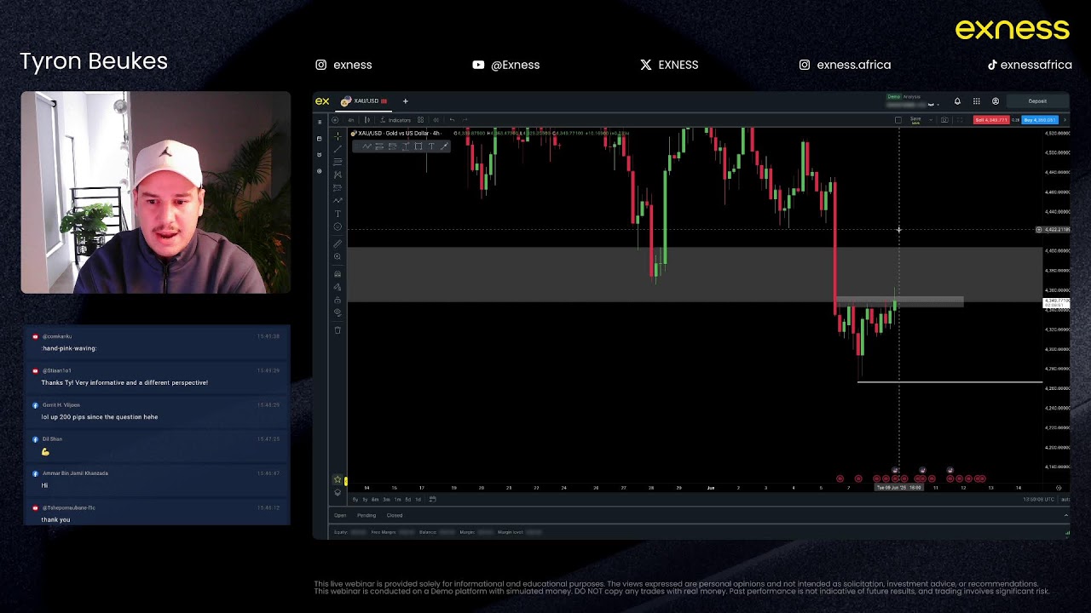
Task: Activate the ruler measure tool
Action: [x=338, y=243]
